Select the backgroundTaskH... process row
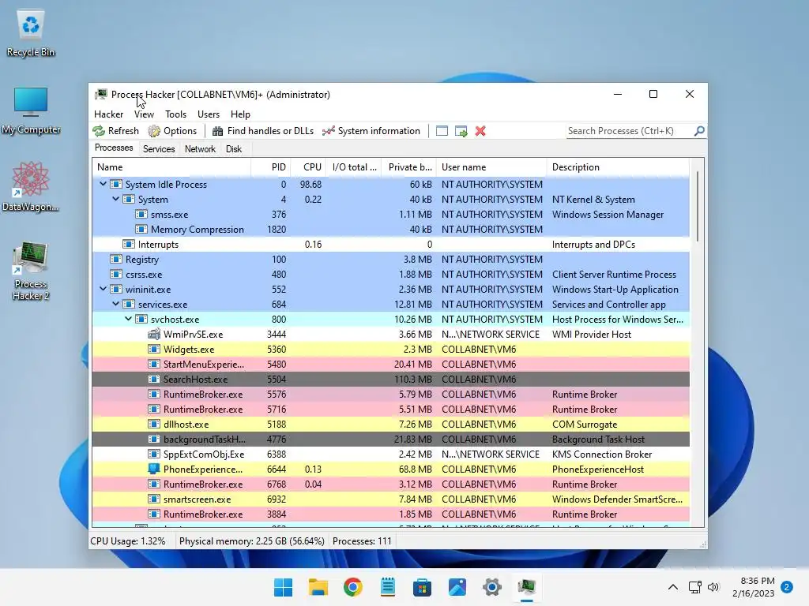The height and width of the screenshot is (606, 809). 390,439
